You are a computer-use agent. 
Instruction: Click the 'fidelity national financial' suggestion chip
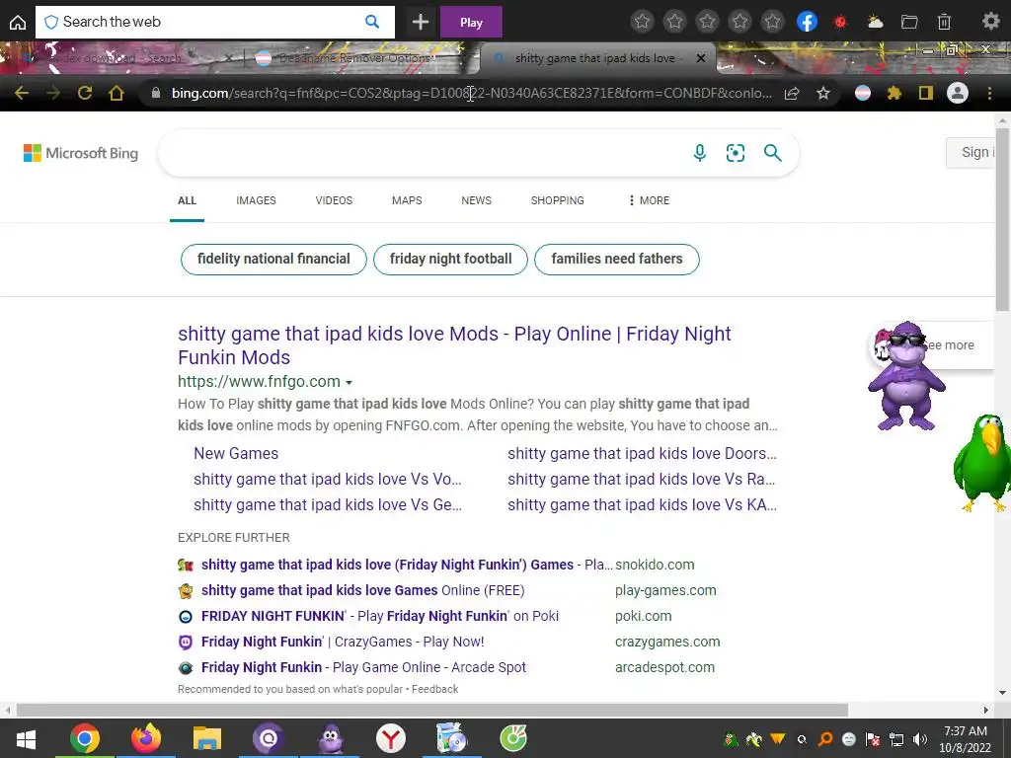point(273,260)
